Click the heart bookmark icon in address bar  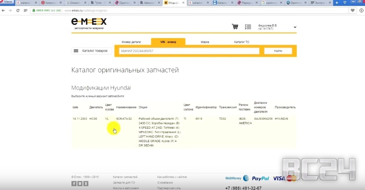[353, 10]
